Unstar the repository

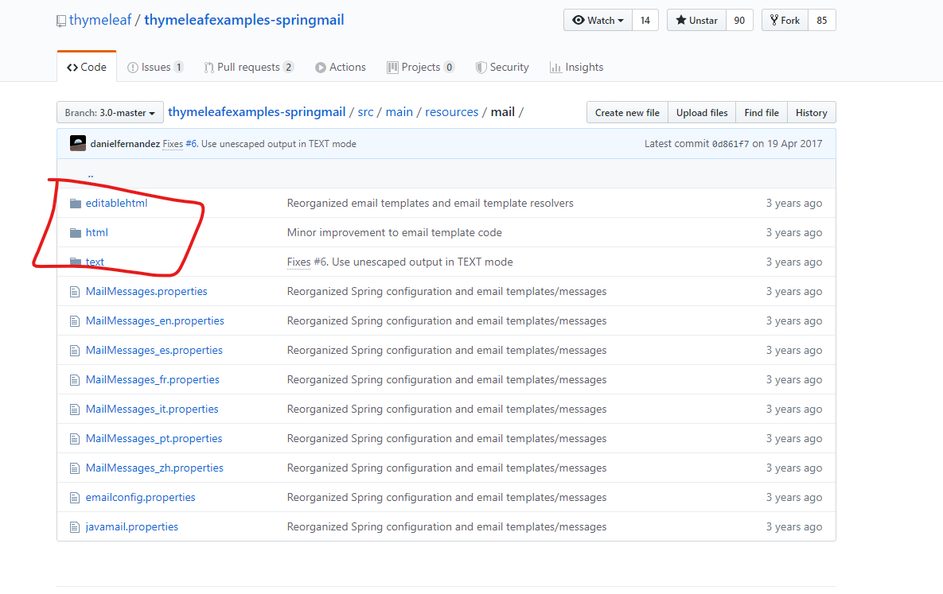[x=696, y=21]
